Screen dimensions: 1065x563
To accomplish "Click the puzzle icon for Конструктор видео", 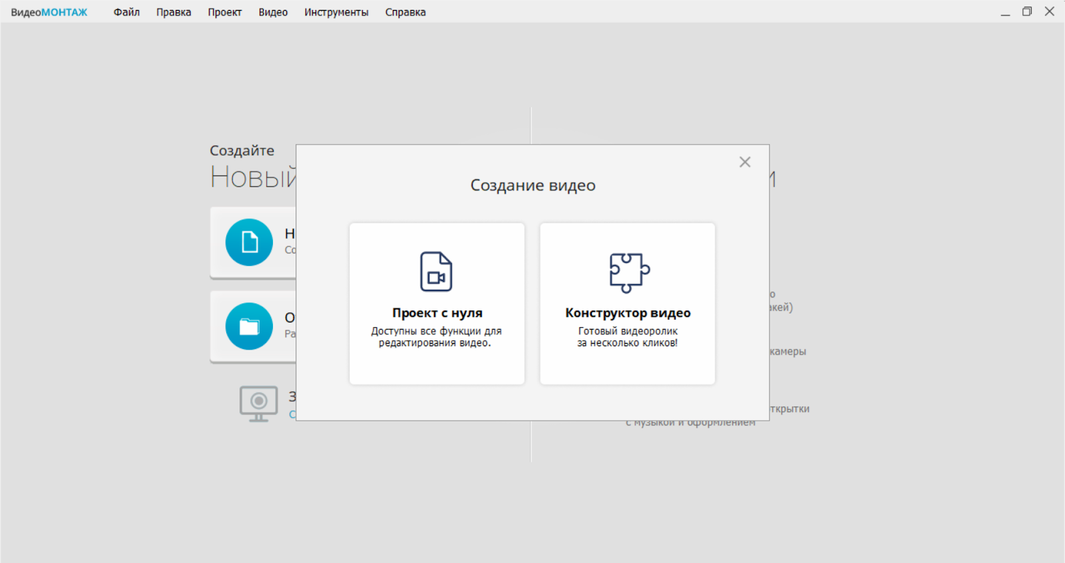I will pyautogui.click(x=629, y=273).
